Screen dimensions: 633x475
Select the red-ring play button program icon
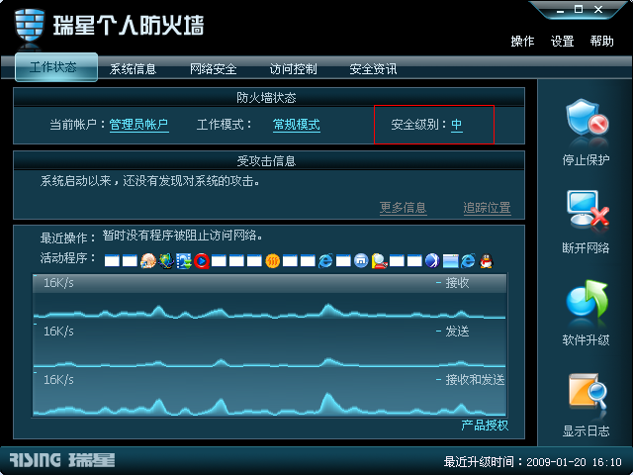tap(202, 261)
